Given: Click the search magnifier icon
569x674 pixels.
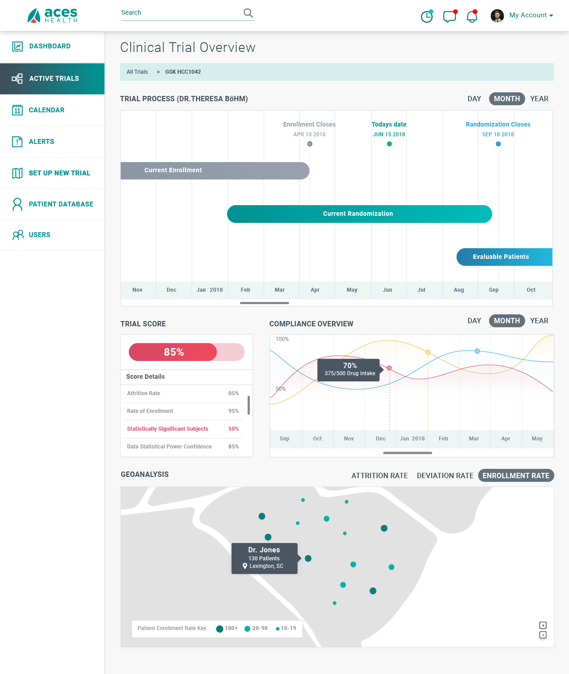Looking at the screenshot, I should (248, 13).
